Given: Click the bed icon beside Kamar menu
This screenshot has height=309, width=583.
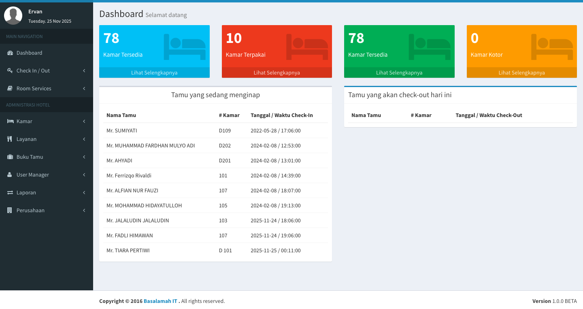Looking at the screenshot, I should tap(10, 121).
